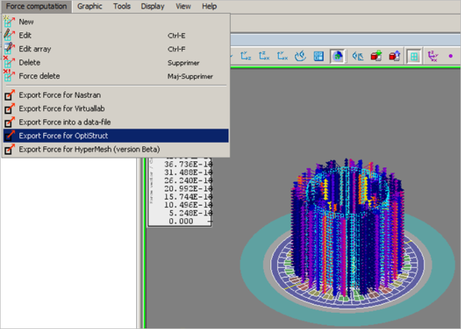Click the rotate view icon in toolbar
Image resolution: width=461 pixels, height=329 pixels.
301,56
